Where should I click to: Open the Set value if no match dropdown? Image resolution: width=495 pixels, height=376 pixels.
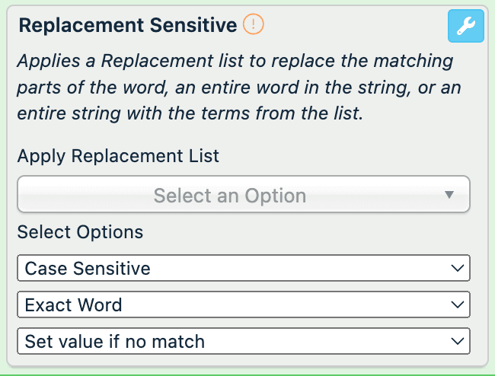243,340
